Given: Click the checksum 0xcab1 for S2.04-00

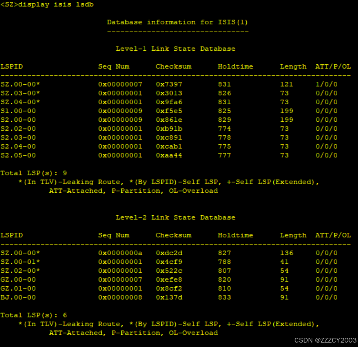Looking at the screenshot, I should click(169, 146).
